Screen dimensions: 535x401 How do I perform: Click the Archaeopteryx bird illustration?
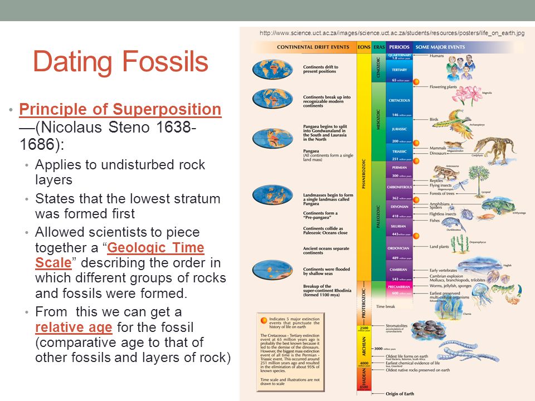click(454, 124)
